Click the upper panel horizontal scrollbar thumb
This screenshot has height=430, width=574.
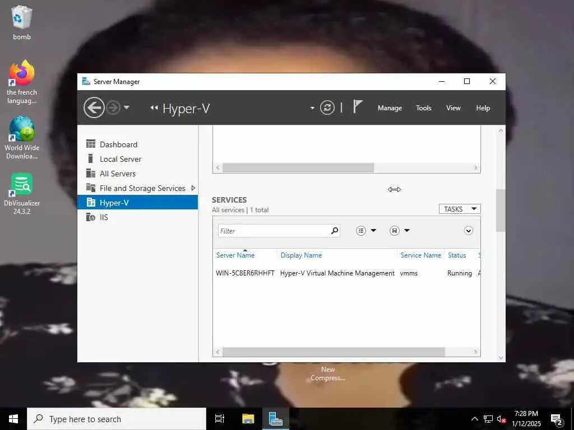click(298, 167)
